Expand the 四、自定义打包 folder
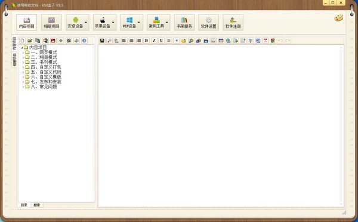 point(23,67)
